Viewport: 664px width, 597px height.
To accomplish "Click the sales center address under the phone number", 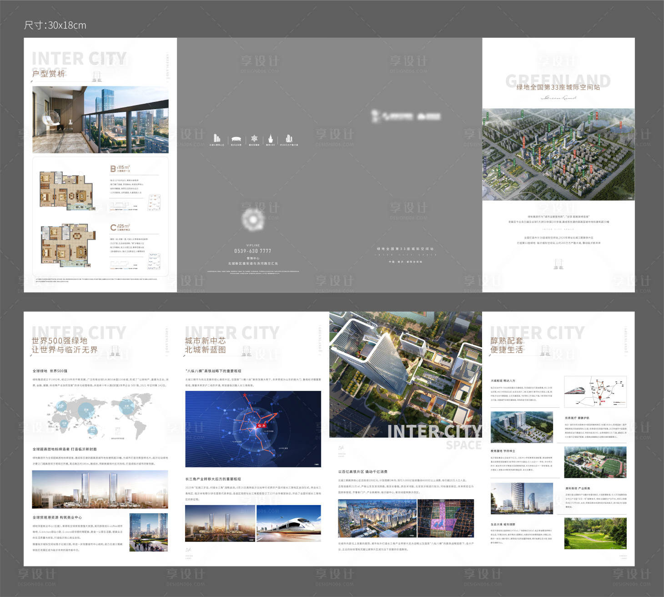I will click(x=253, y=263).
